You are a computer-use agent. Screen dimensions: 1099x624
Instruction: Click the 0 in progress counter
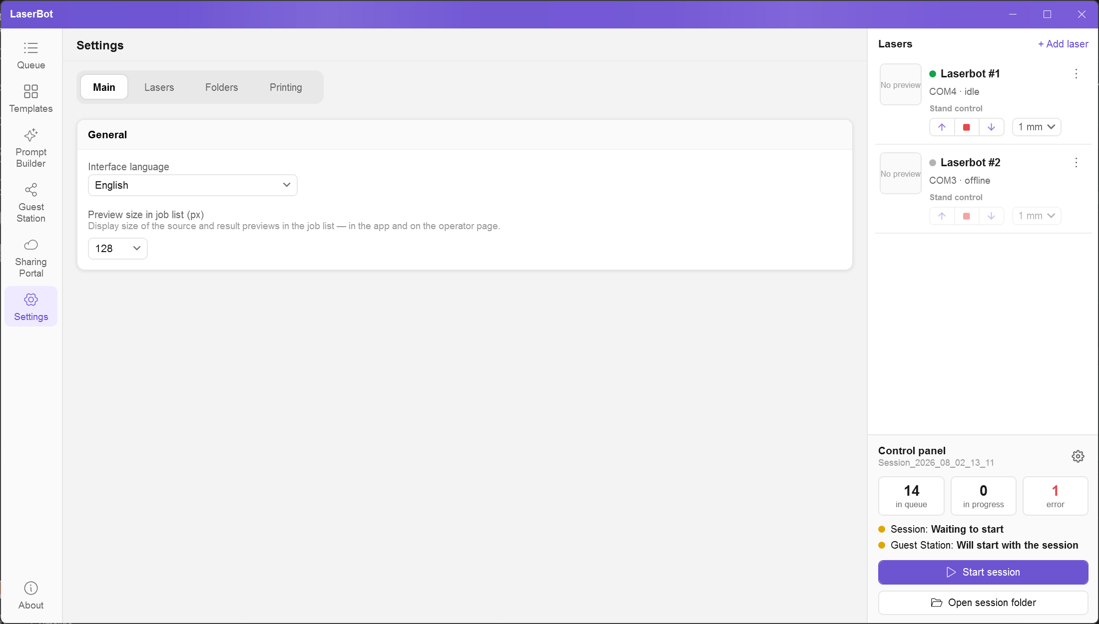(x=983, y=496)
